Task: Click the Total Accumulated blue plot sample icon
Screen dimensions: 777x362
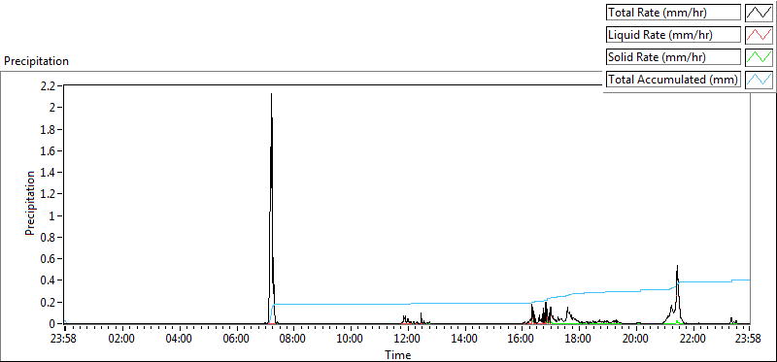Action: pos(760,80)
